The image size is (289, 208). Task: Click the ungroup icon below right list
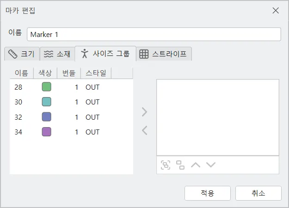tap(180, 165)
